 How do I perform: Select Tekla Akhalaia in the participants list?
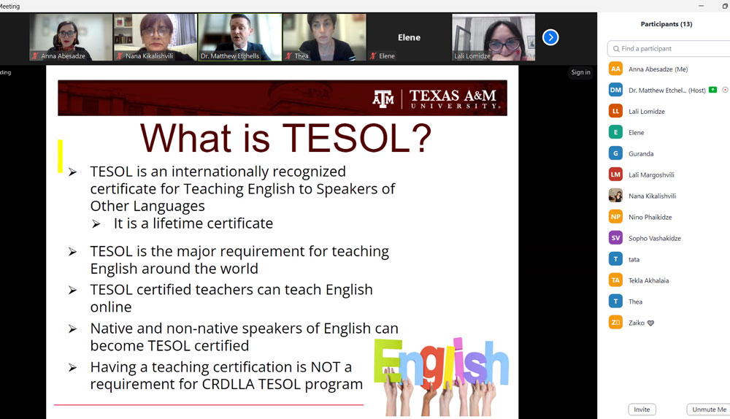pyautogui.click(x=648, y=280)
